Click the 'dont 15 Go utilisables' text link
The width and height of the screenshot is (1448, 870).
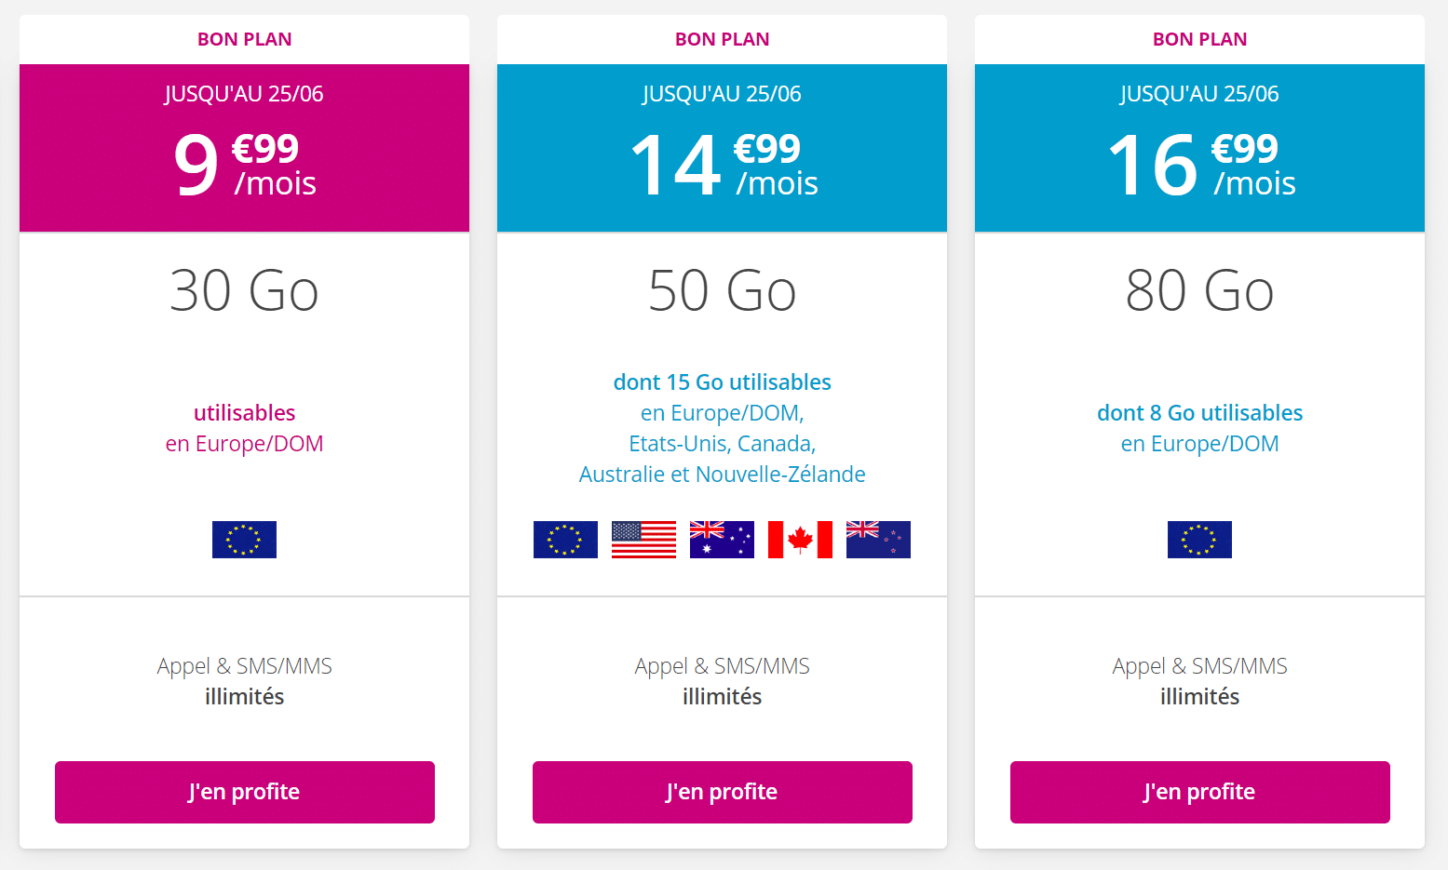[x=722, y=381]
